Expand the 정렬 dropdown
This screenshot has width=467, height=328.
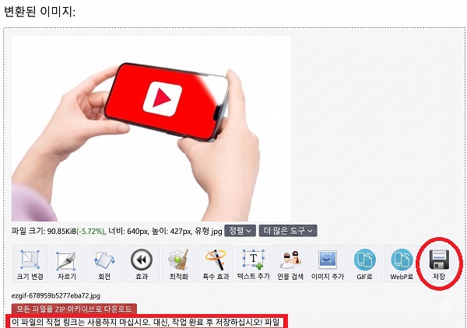[240, 231]
